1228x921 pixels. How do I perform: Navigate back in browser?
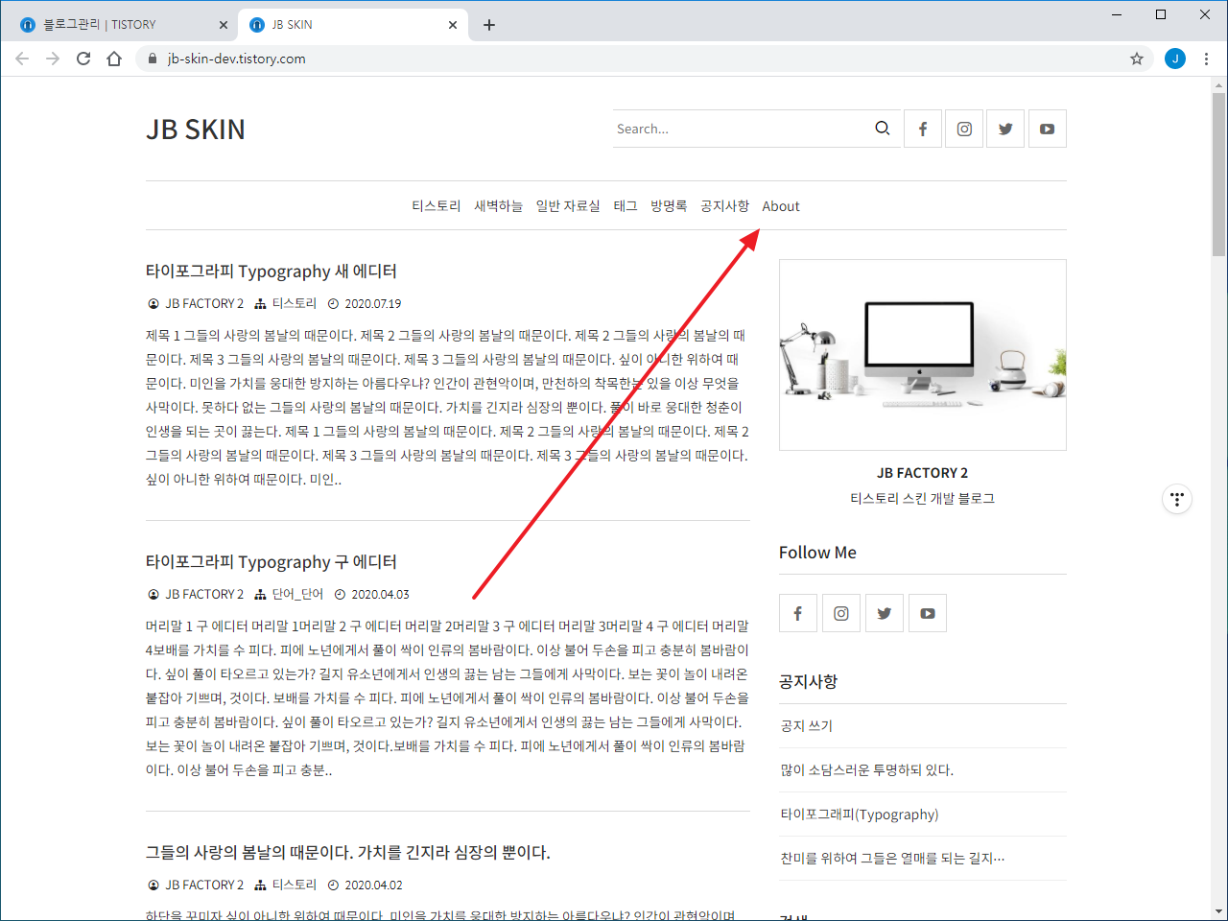(22, 59)
